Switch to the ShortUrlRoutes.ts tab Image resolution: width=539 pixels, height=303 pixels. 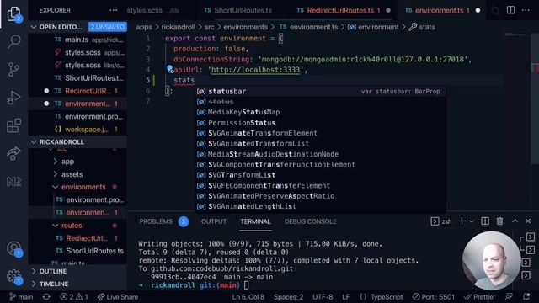point(237,10)
